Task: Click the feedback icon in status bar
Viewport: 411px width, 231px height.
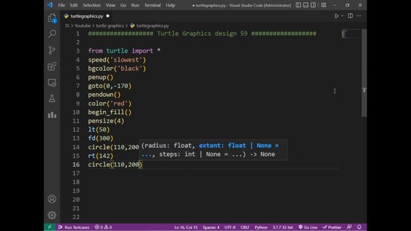Action: (349, 227)
